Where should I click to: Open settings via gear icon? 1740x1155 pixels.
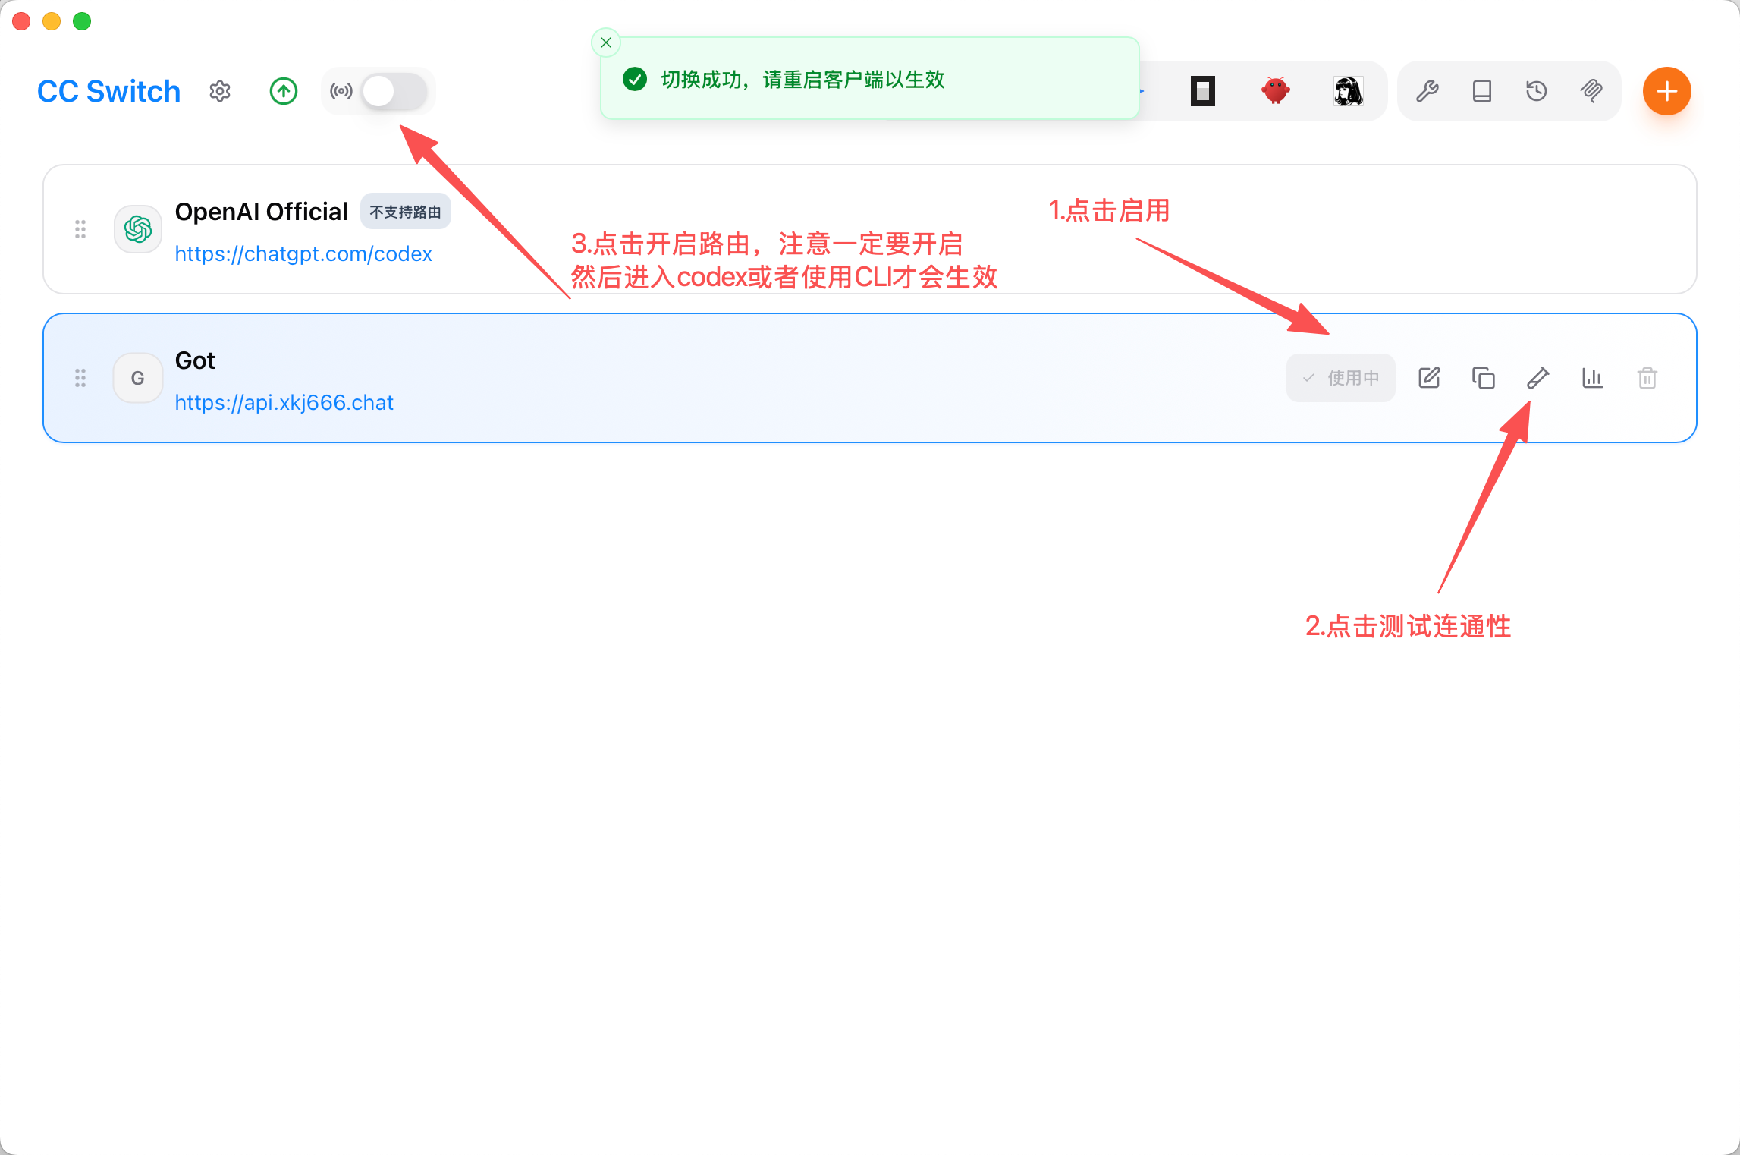(220, 91)
